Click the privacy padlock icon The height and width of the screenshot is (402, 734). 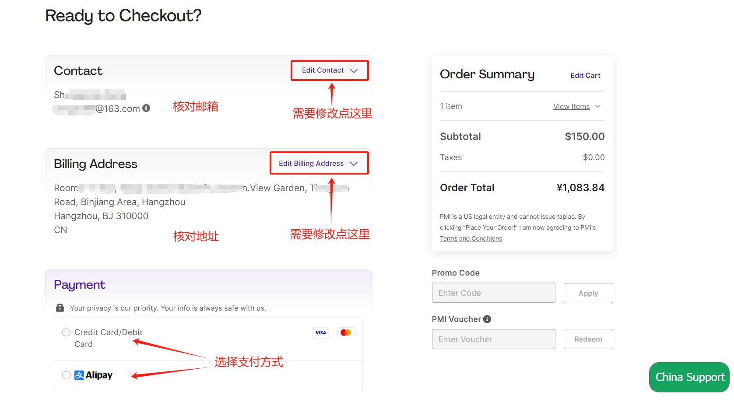pyautogui.click(x=60, y=308)
